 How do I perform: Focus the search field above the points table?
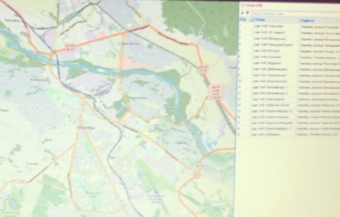click(x=295, y=14)
